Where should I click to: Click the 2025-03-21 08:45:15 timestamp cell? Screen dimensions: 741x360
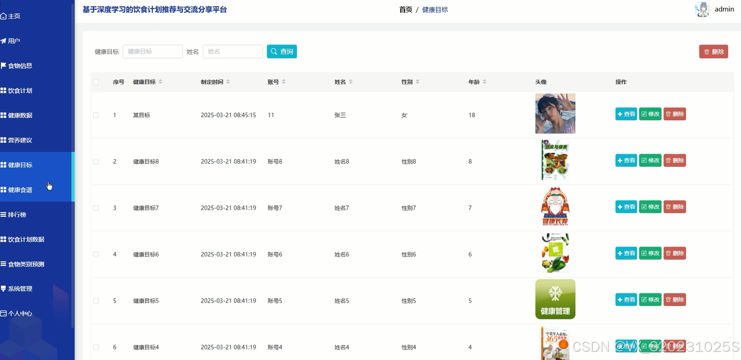(228, 115)
